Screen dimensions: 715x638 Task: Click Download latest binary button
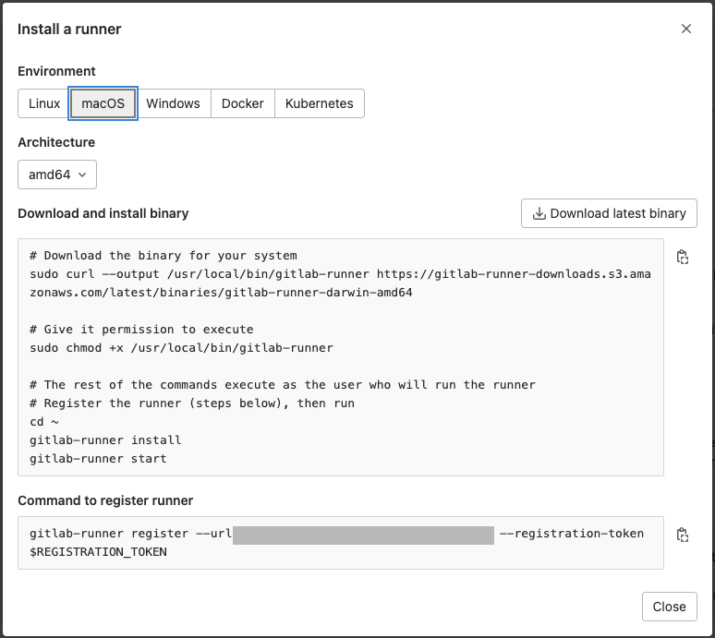pyautogui.click(x=609, y=213)
